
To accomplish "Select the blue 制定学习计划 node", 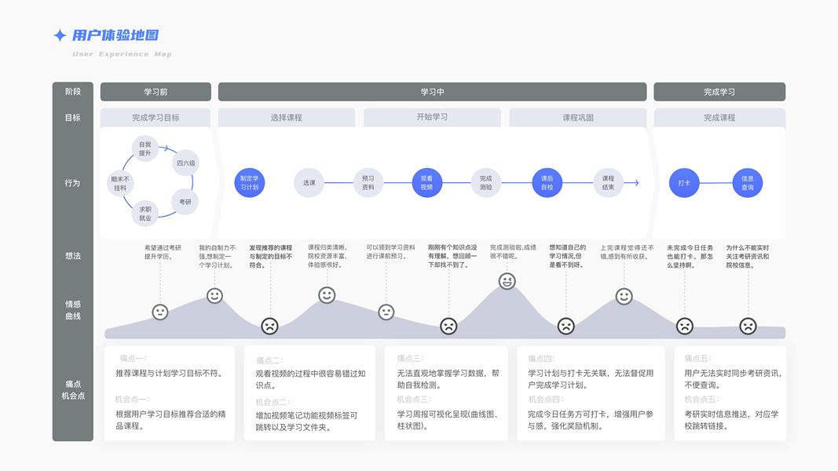I will [x=250, y=183].
